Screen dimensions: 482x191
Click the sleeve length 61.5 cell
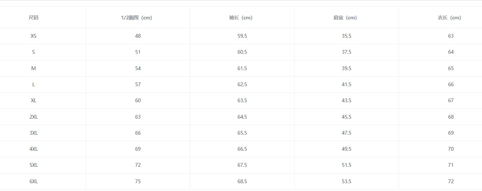click(242, 68)
